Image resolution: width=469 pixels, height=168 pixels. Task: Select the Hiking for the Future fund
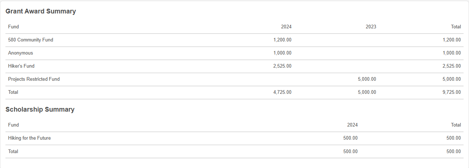coord(29,138)
